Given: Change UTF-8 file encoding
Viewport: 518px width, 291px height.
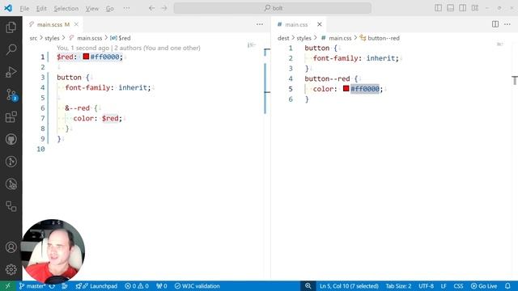Looking at the screenshot, I should point(427,286).
